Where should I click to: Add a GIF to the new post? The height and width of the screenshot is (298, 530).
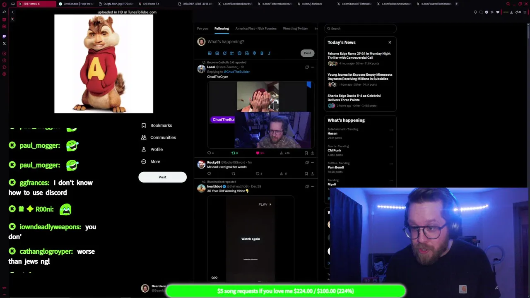[x=217, y=53]
